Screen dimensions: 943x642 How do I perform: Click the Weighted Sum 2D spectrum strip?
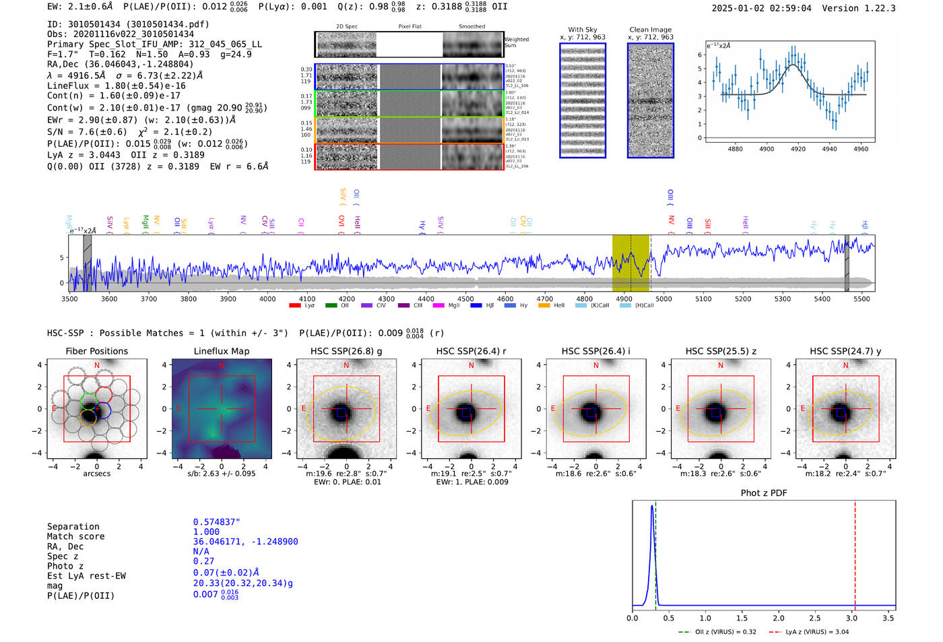410,44
